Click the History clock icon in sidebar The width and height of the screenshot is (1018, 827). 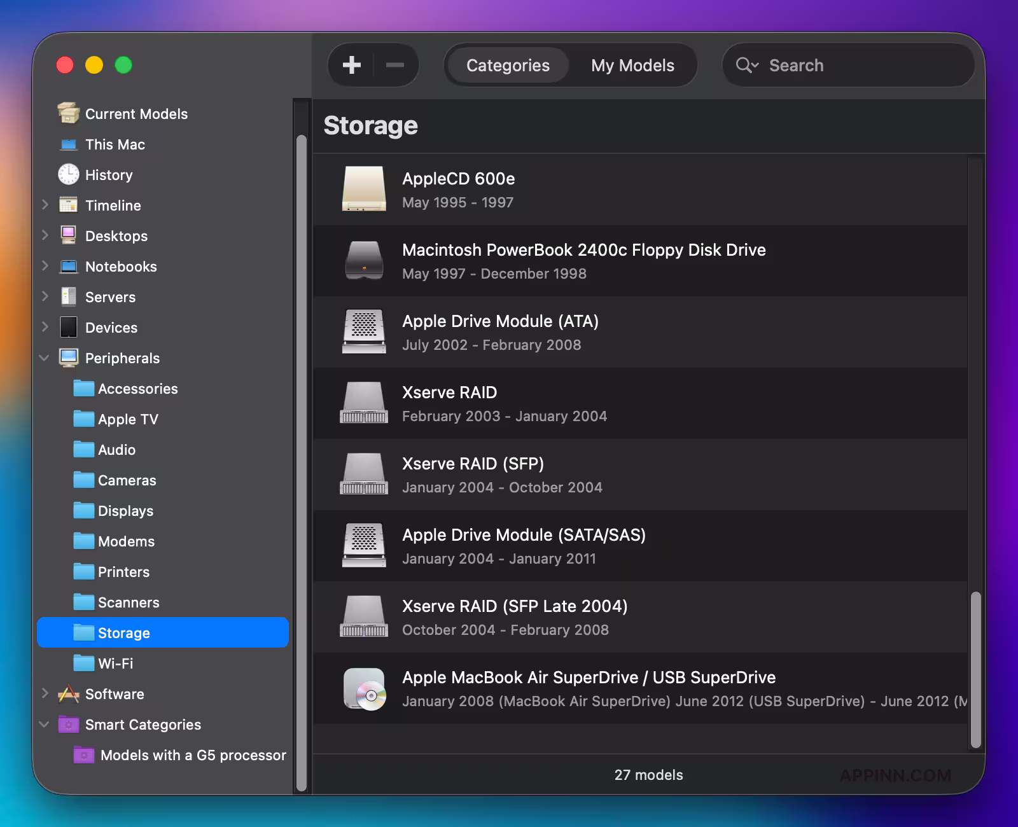pyautogui.click(x=69, y=174)
